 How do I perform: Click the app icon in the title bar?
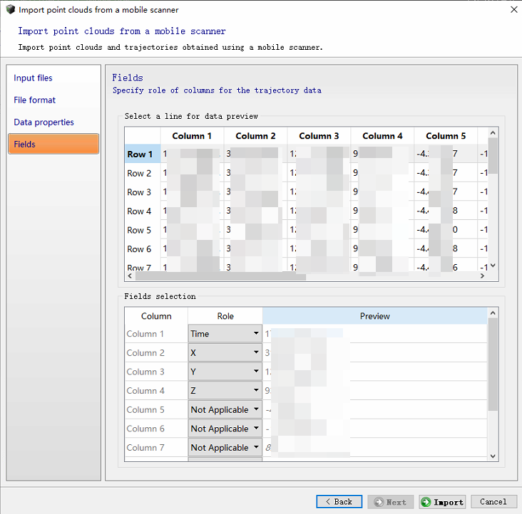[x=10, y=9]
